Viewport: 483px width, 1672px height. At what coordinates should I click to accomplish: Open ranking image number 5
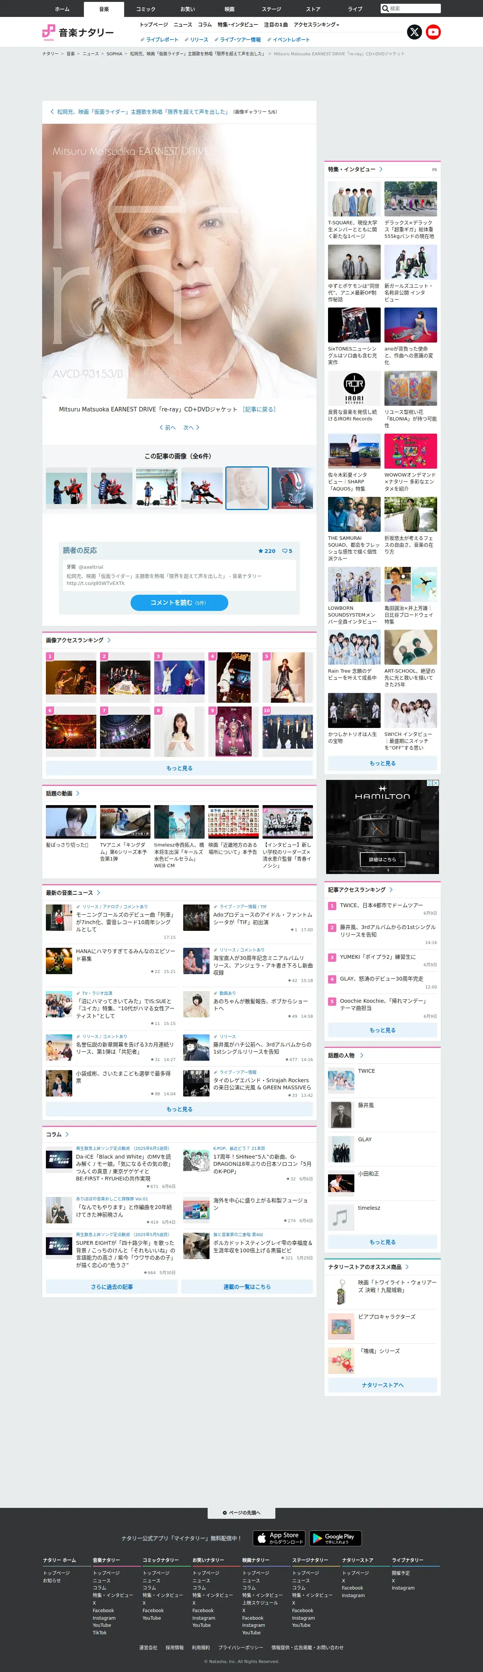click(x=287, y=677)
